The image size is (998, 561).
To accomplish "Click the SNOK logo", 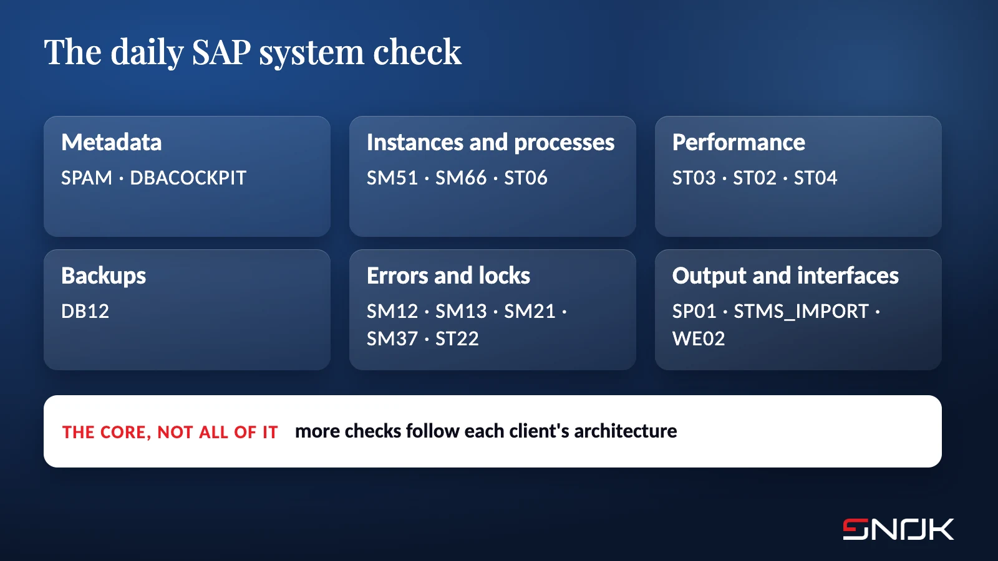I will coord(898,529).
